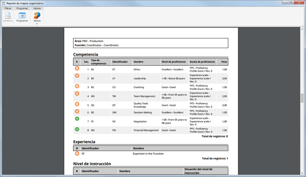Click the orange icon for Experient in the Function
The image size is (306, 177).
click(x=77, y=154)
